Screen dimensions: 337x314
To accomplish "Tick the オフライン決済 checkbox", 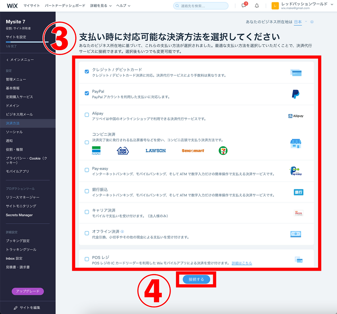I will [x=87, y=233].
